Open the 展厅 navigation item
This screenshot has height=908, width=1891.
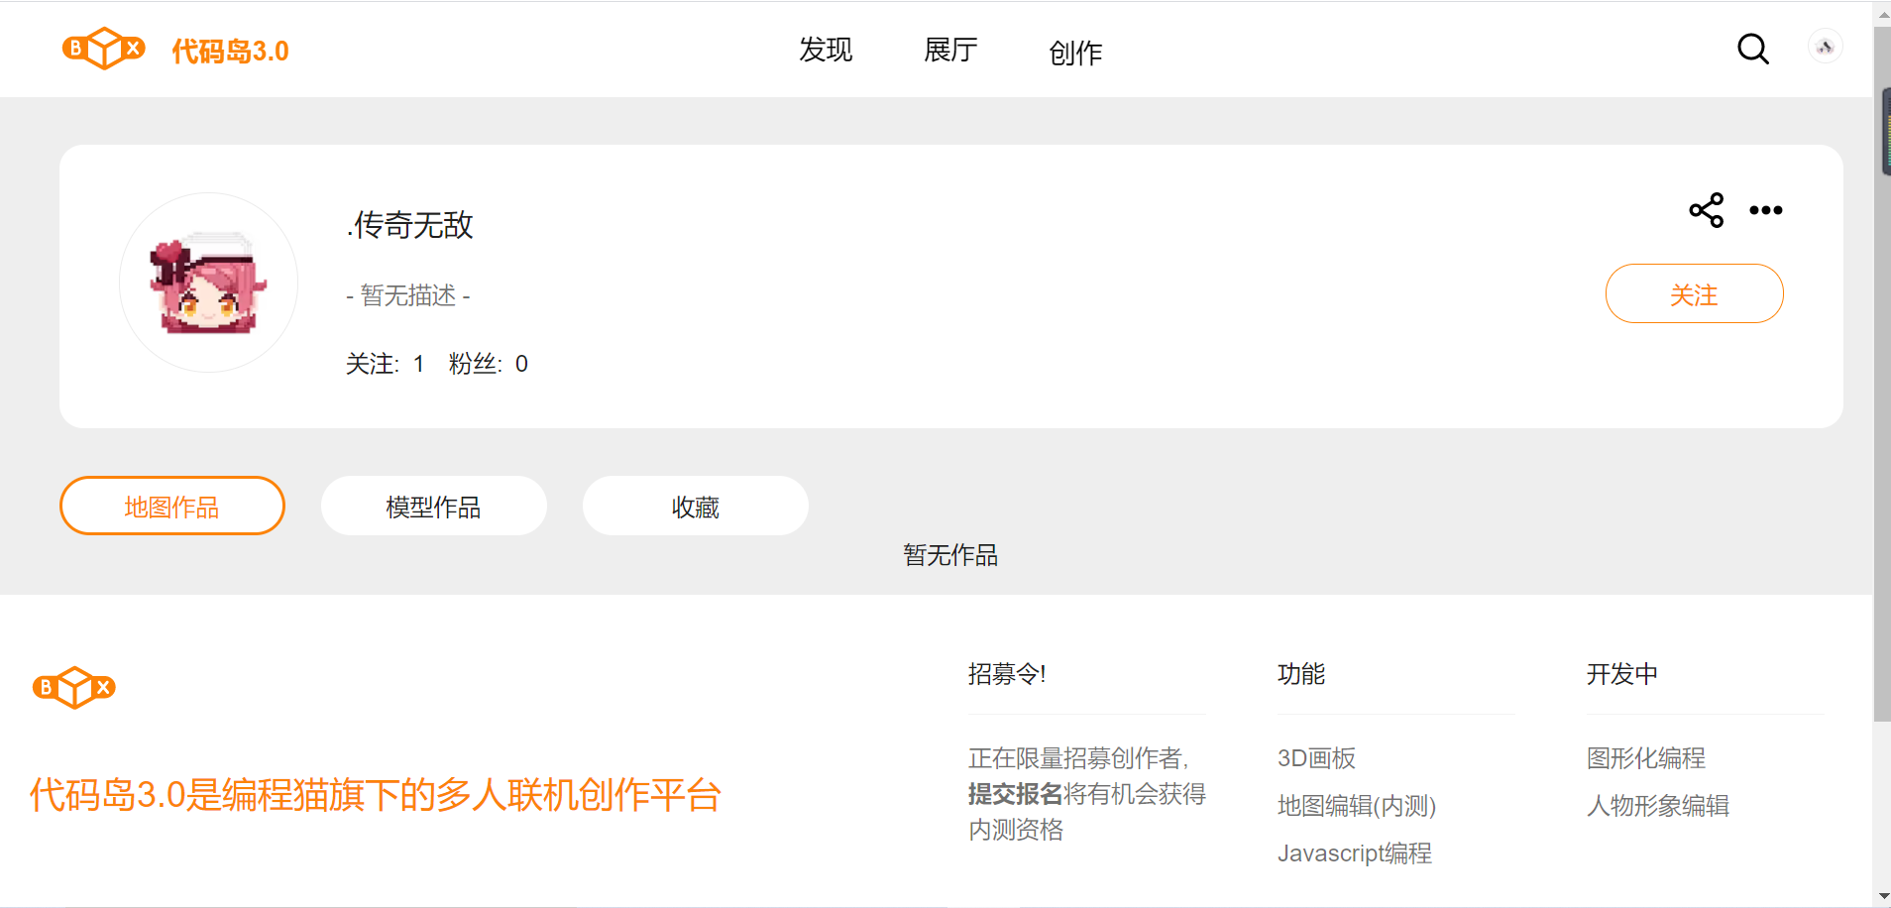(950, 50)
